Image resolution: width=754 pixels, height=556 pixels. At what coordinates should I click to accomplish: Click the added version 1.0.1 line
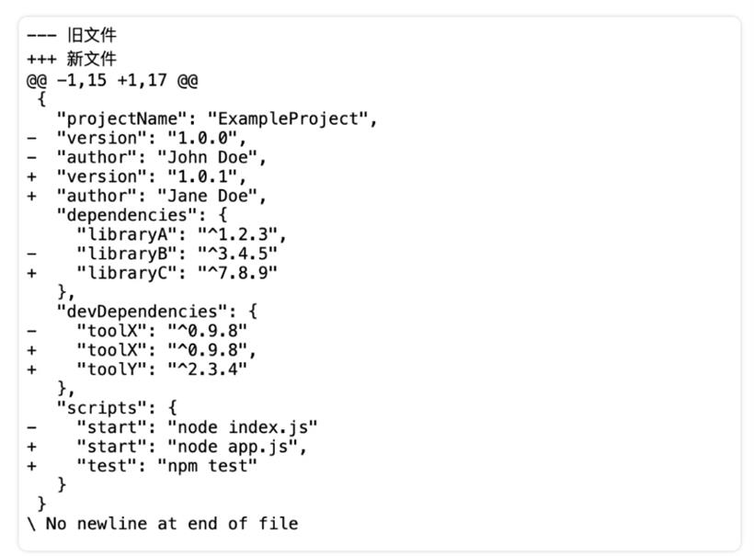pyautogui.click(x=137, y=176)
